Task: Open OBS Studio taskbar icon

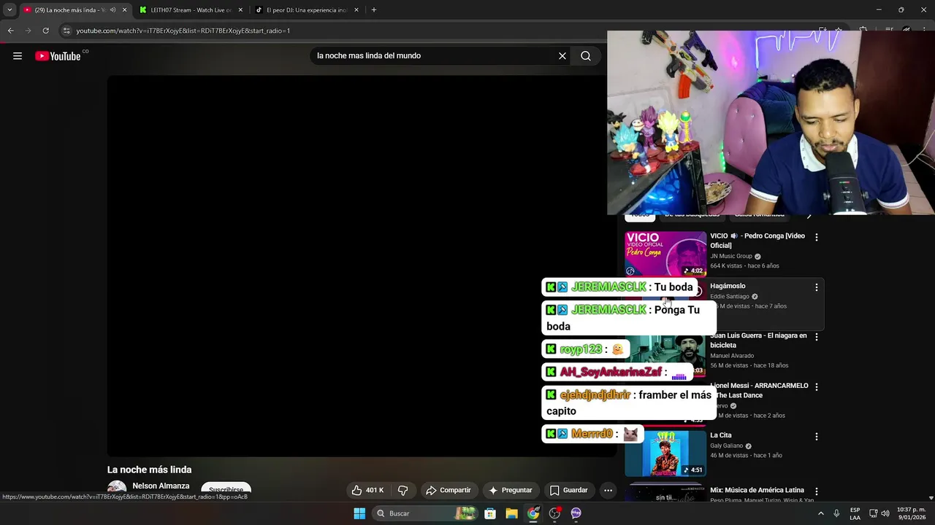Action: coord(554,513)
